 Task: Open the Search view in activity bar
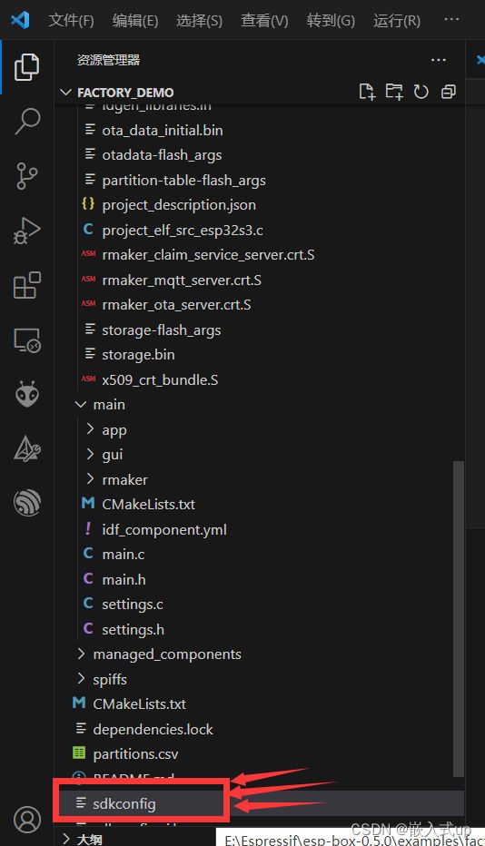[27, 121]
